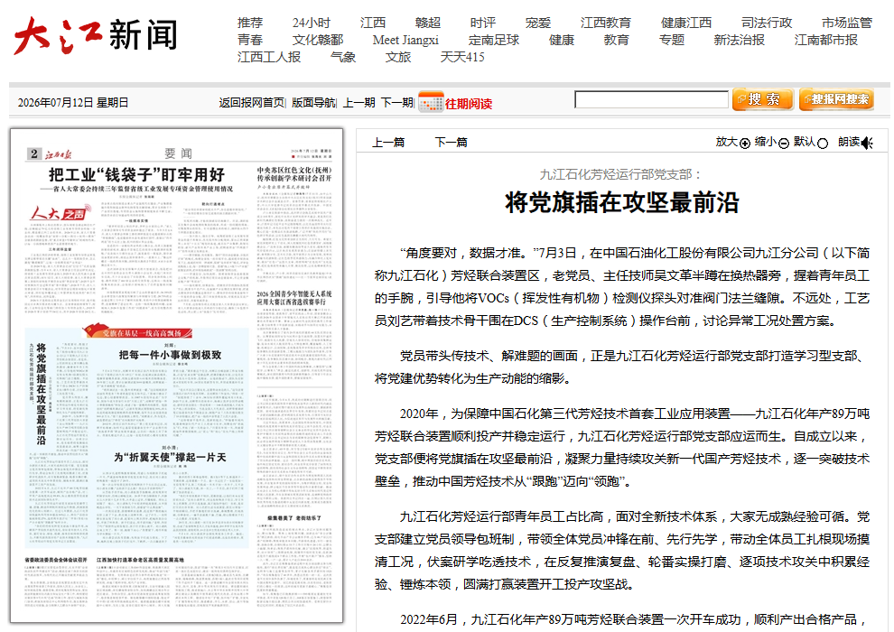
Task: Open headline 把工业"钱袋子"盯牢用好 in page thumbnail
Action: pos(137,175)
